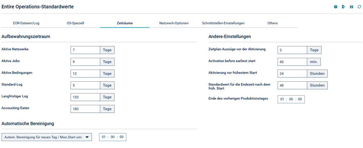
Task: Click Tage unit next to Standard-Log
Action: (x=107, y=85)
